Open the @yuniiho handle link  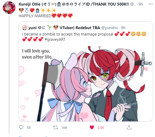point(110,28)
